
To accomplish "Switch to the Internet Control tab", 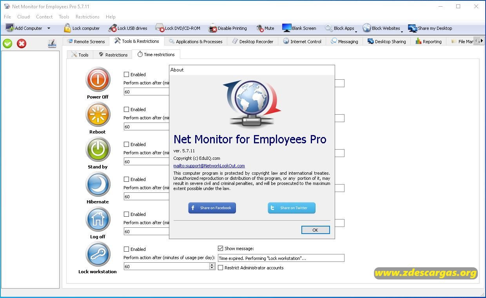I will coord(302,41).
